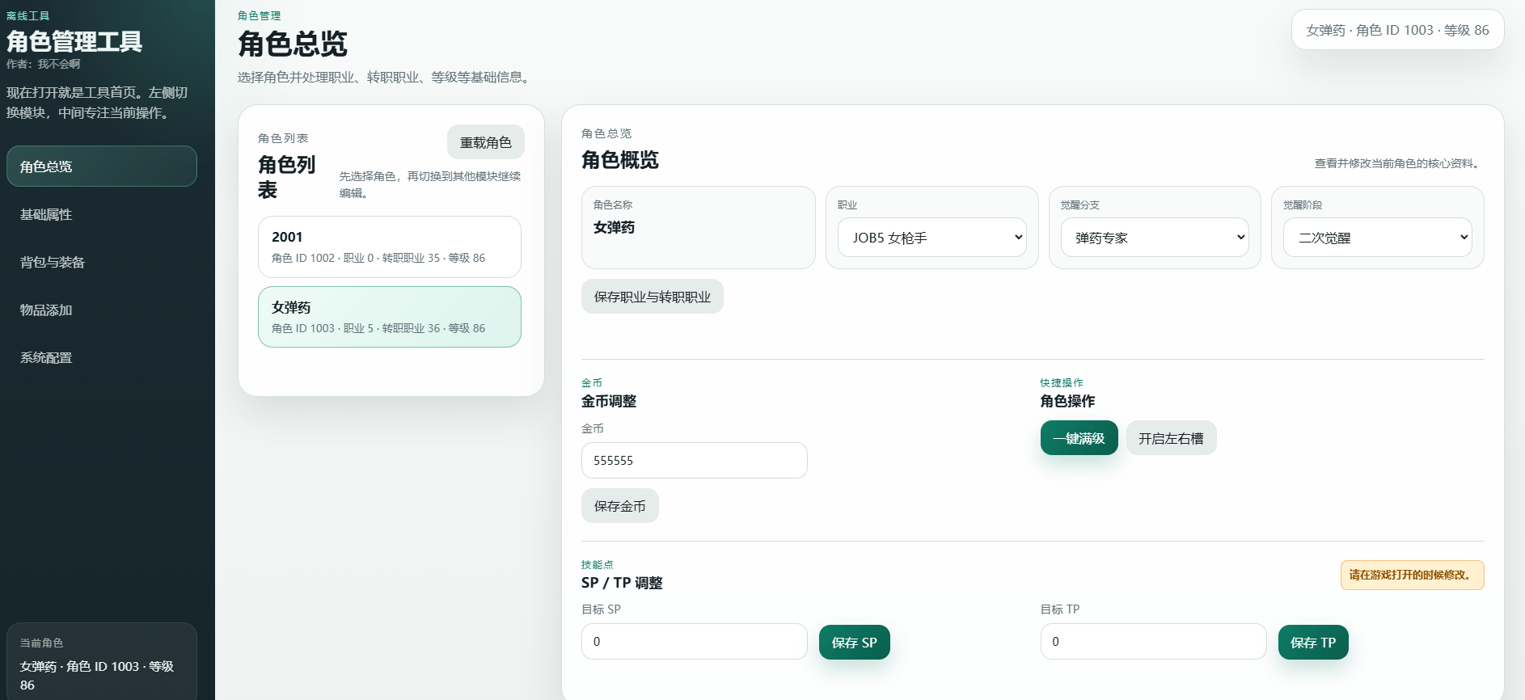Click the 角色名称 field showing 女弹药
The height and width of the screenshot is (700, 1525).
click(x=699, y=227)
